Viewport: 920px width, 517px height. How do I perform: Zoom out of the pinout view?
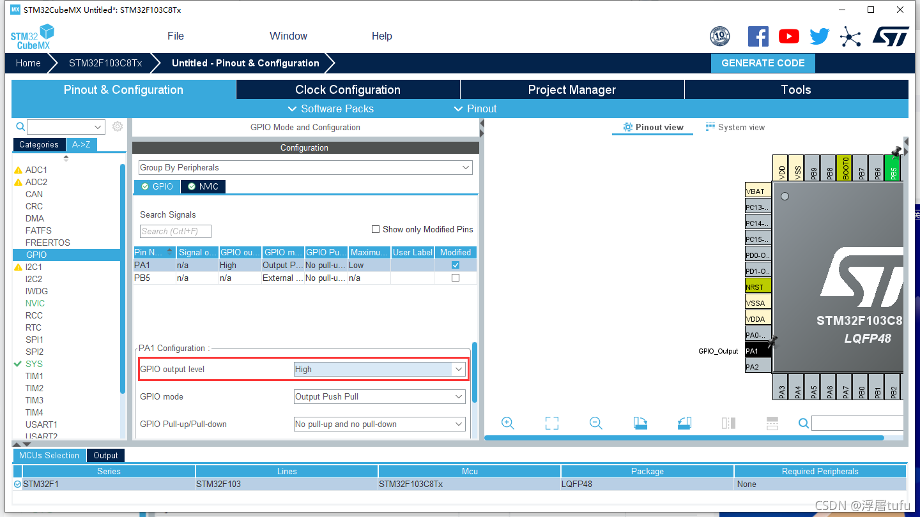tap(596, 423)
